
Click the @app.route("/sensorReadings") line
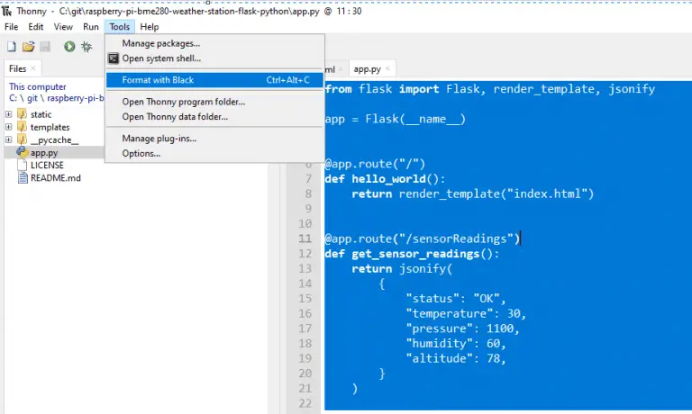(x=423, y=238)
